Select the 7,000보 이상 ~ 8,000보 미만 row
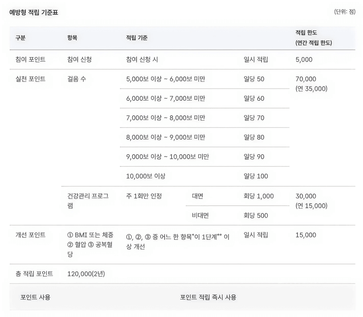 (166, 118)
